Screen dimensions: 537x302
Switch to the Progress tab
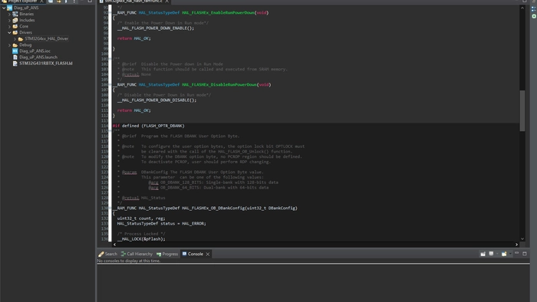click(167, 254)
